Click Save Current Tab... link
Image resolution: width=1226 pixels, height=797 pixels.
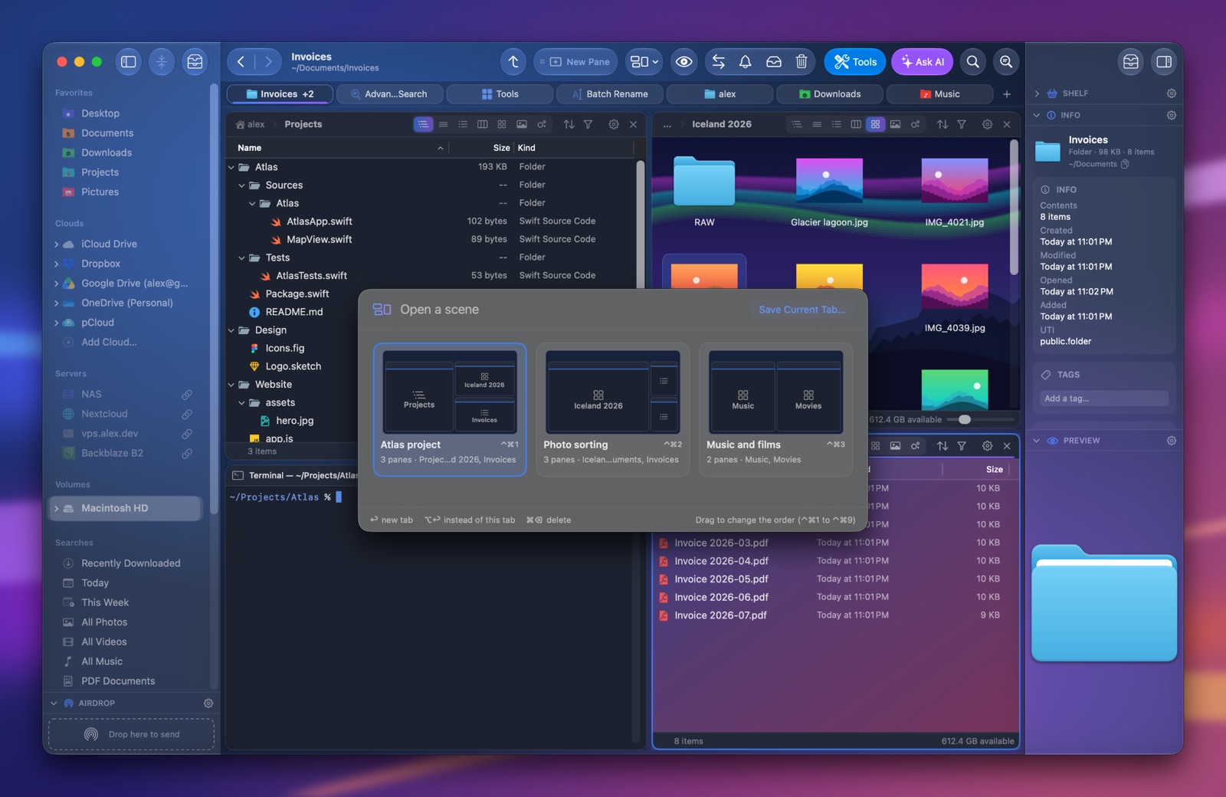802,310
